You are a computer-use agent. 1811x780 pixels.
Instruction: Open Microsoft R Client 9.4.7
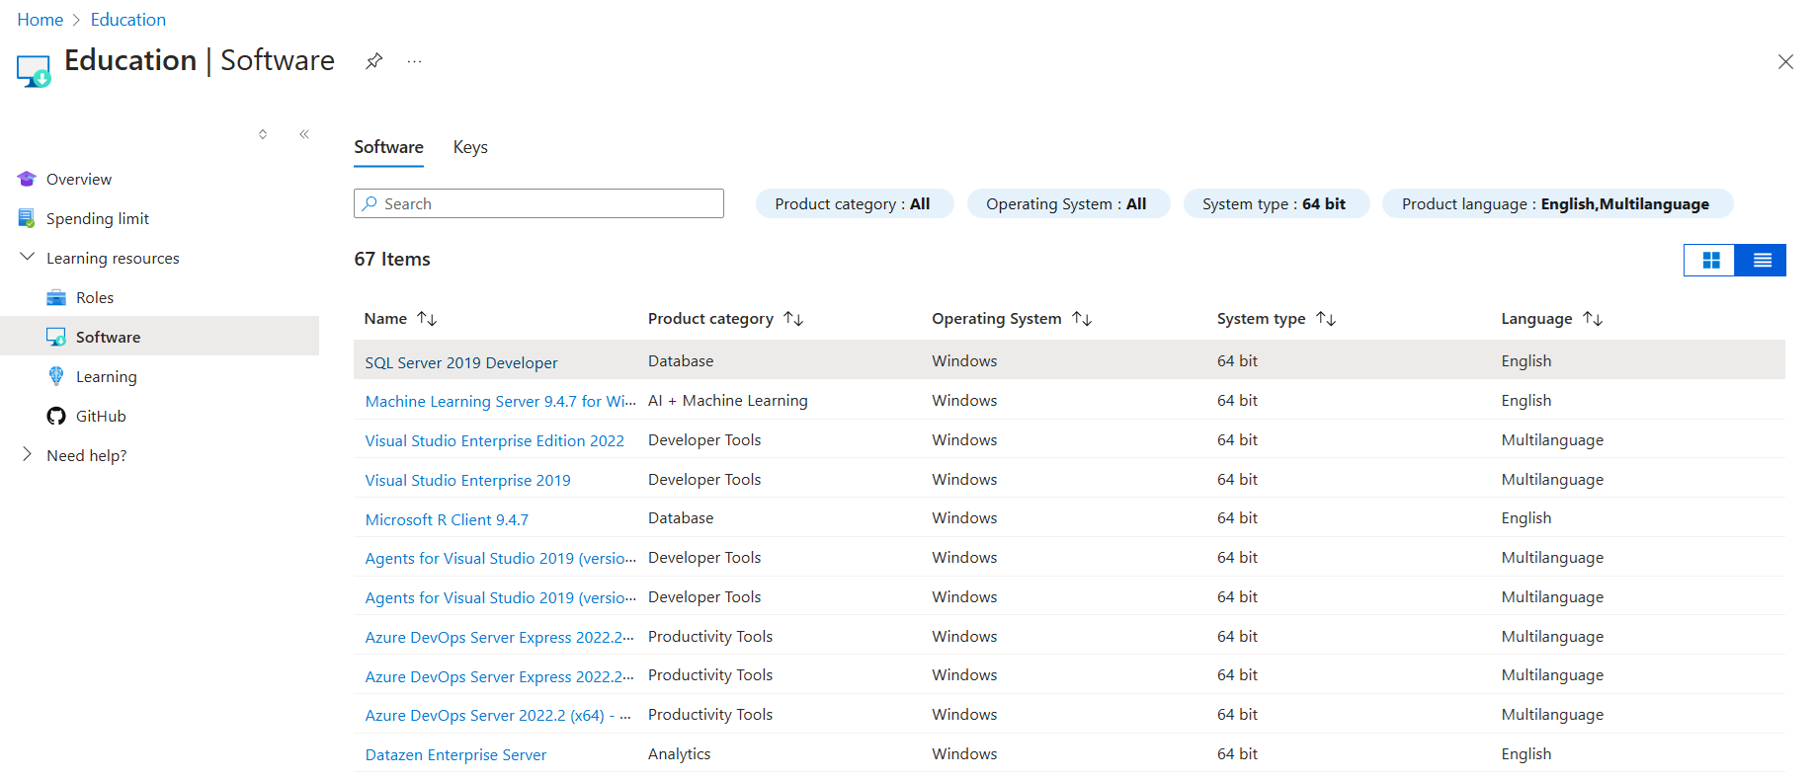coord(447,519)
